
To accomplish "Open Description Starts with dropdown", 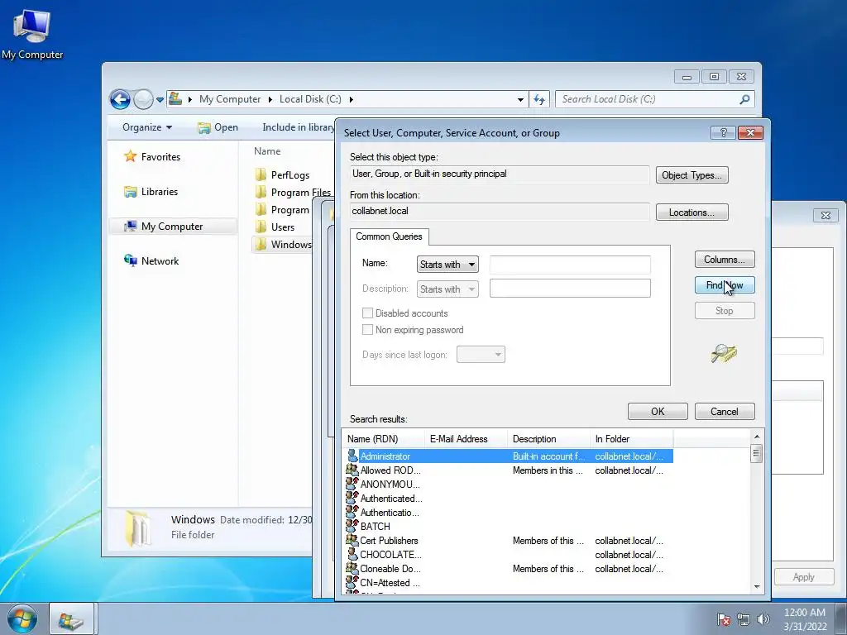I will tap(447, 289).
